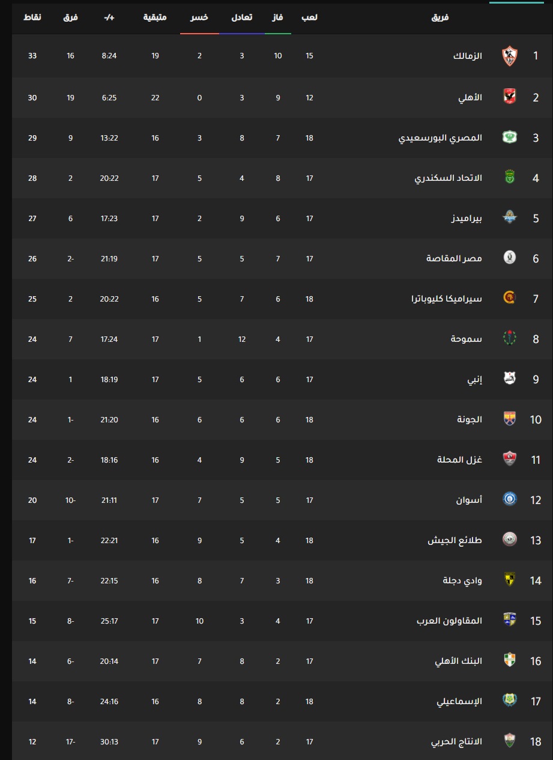Click the خسر losses column header

click(x=199, y=17)
